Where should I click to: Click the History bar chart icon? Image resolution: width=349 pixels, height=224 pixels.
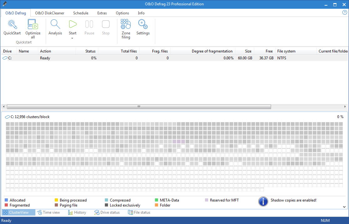click(70, 212)
